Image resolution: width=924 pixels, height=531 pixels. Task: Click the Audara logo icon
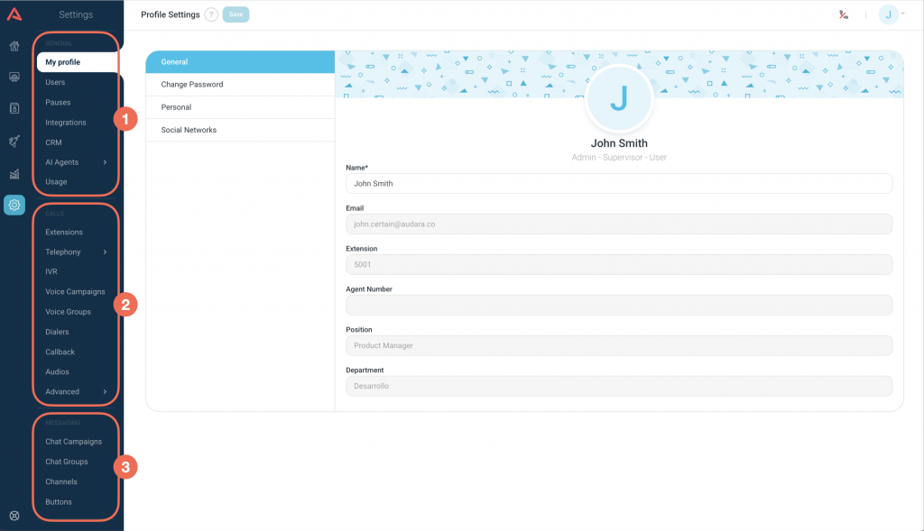coord(14,14)
